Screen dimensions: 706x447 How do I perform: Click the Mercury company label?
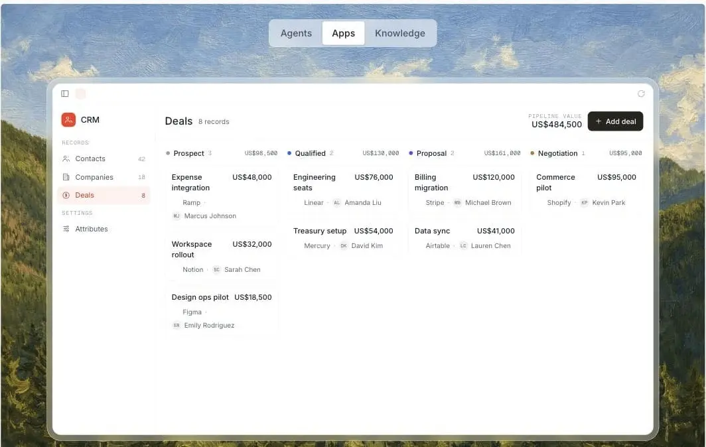pyautogui.click(x=317, y=245)
